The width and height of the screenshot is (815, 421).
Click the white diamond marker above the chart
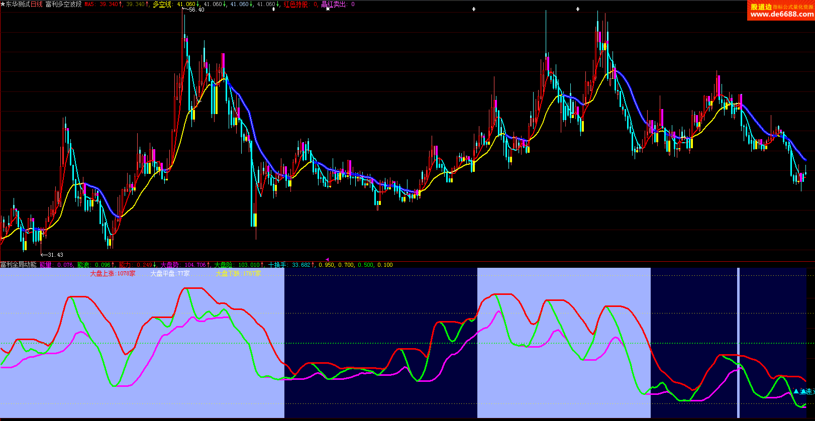tap(273, 10)
